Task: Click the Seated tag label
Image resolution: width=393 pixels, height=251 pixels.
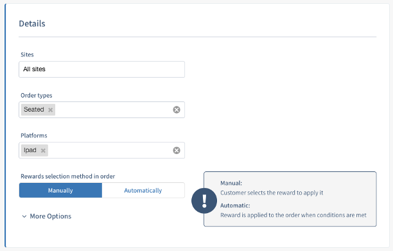Action: pos(34,110)
